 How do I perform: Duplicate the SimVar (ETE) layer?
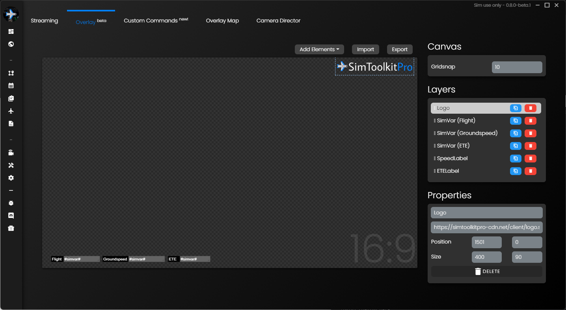click(516, 146)
